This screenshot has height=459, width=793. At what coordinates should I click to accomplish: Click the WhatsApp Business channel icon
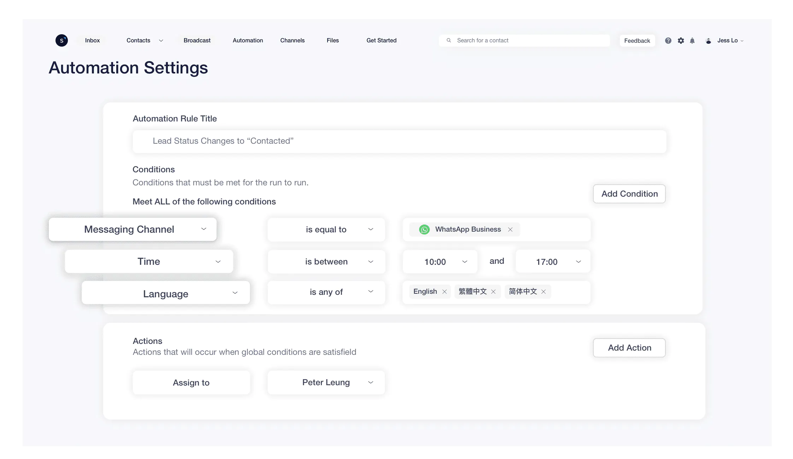(x=424, y=229)
